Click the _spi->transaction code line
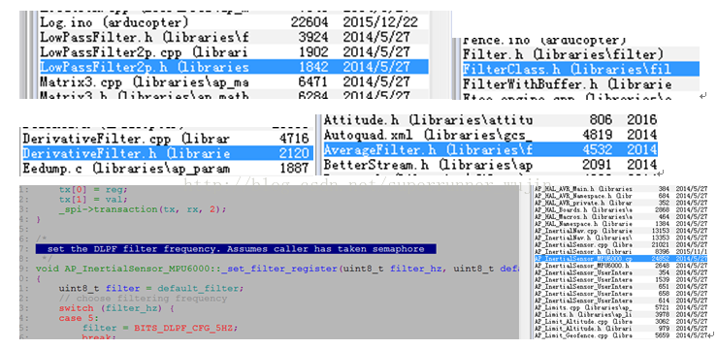The width and height of the screenshot is (717, 349). pyautogui.click(x=143, y=209)
